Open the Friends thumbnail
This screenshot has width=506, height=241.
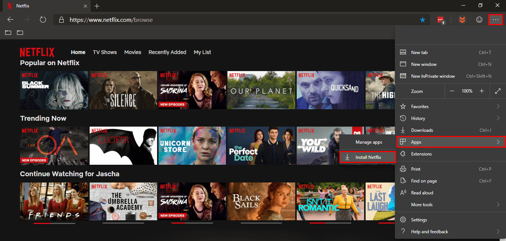54,201
